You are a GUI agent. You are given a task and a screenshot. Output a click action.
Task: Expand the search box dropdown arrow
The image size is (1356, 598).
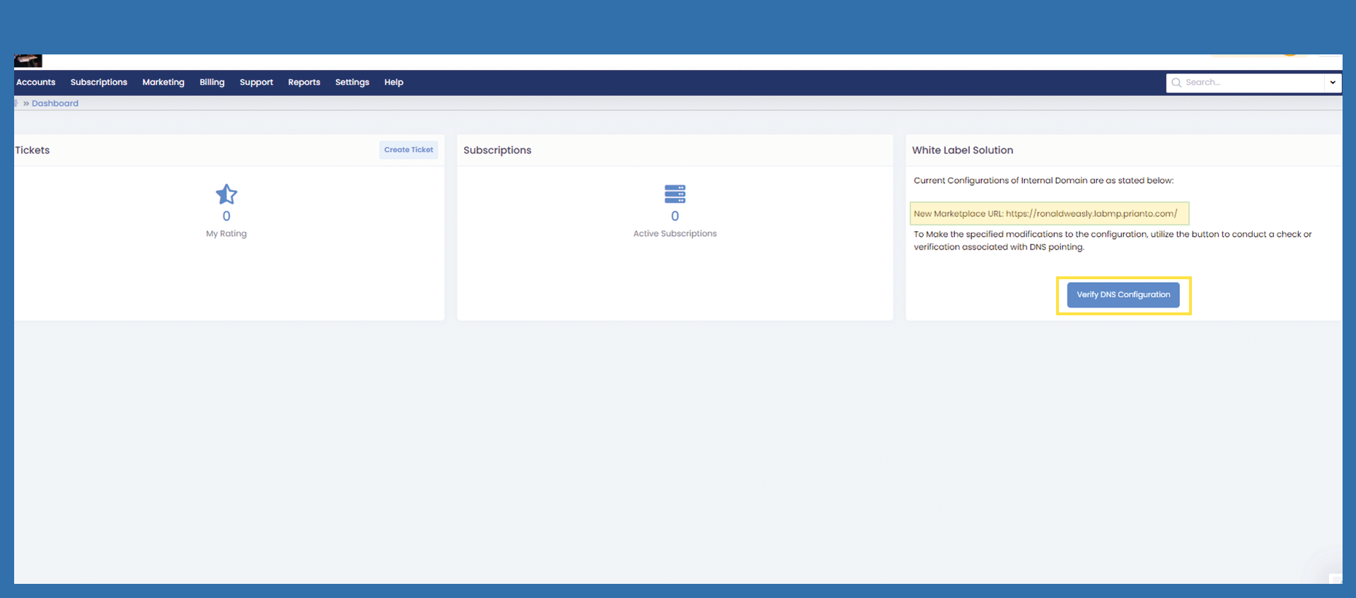[x=1333, y=83]
